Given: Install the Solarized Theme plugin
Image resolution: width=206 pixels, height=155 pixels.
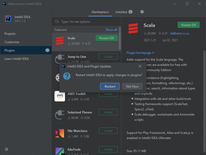Looking at the screenshot, I should tap(108, 112).
